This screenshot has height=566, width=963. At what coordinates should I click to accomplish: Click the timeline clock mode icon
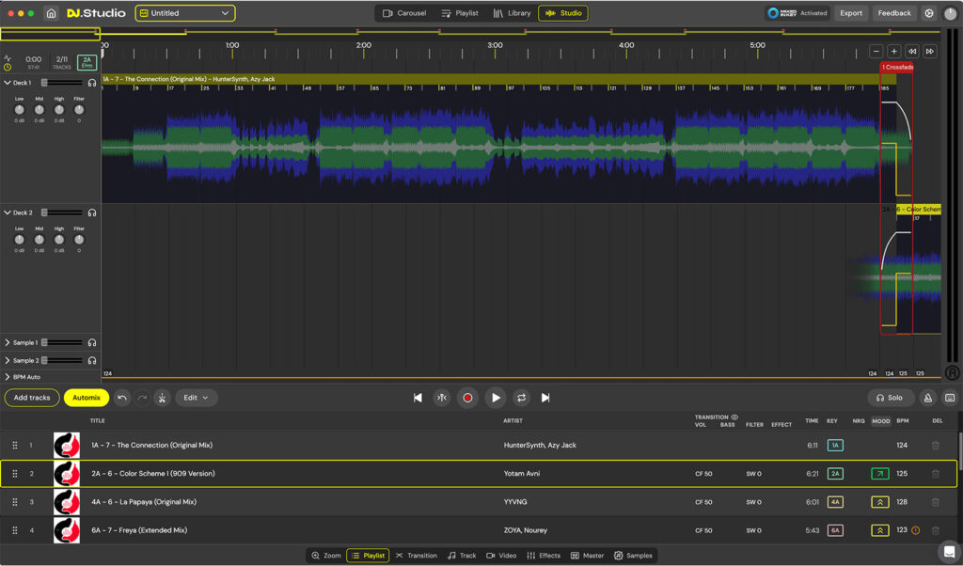point(8,67)
